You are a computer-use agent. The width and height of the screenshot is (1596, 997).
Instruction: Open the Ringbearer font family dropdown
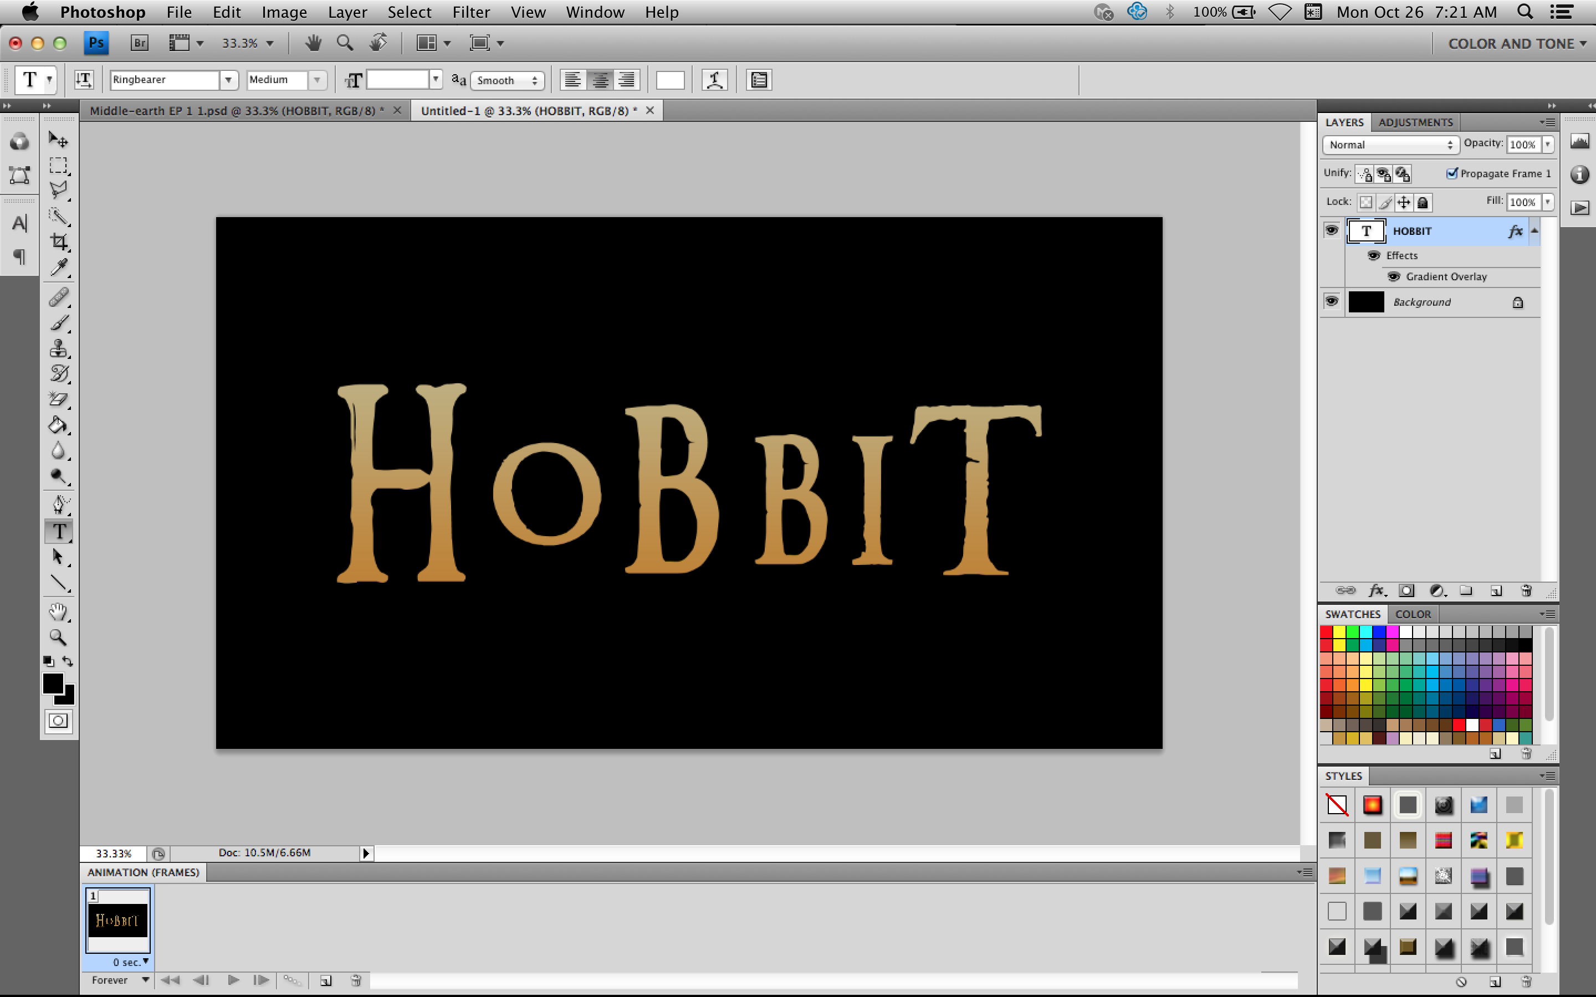click(228, 80)
